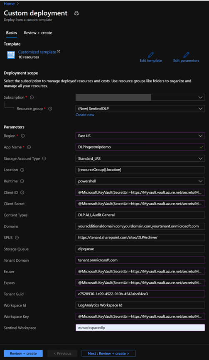This screenshot has width=209, height=360.
Task: Click the info icon next to Location
Action: (22, 170)
